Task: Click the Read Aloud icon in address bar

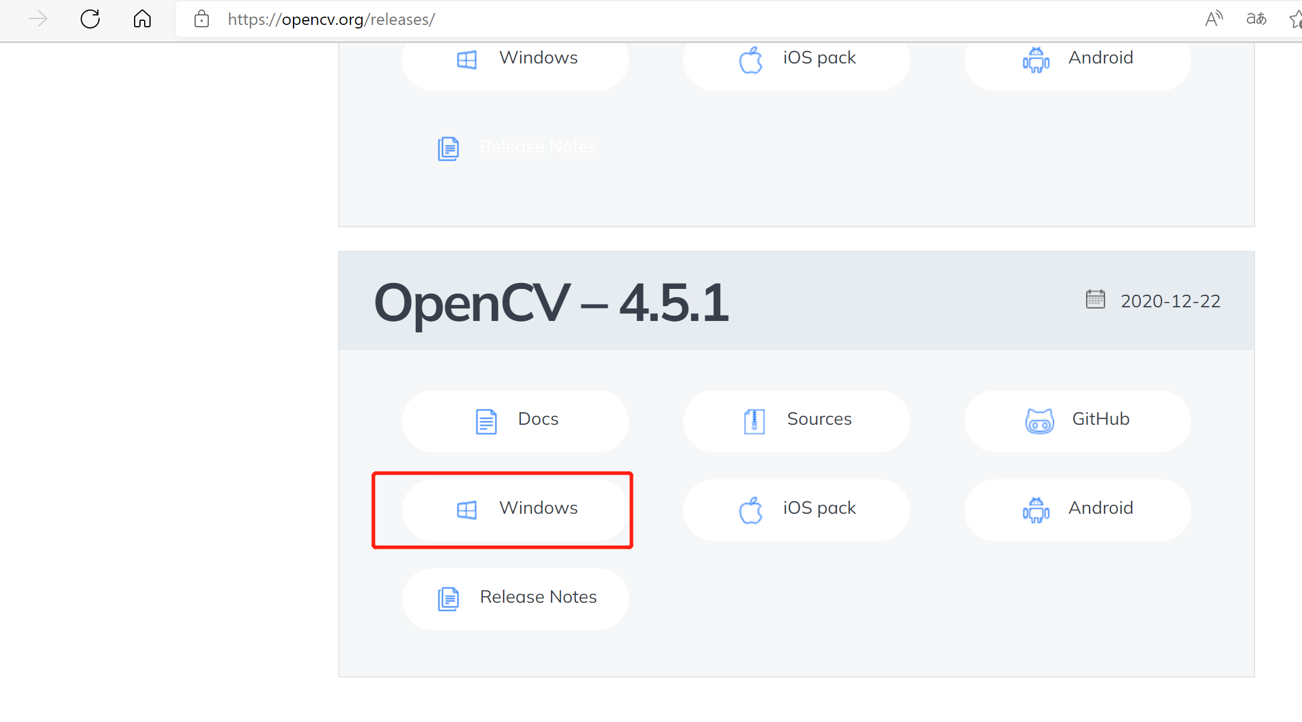Action: coord(1214,19)
